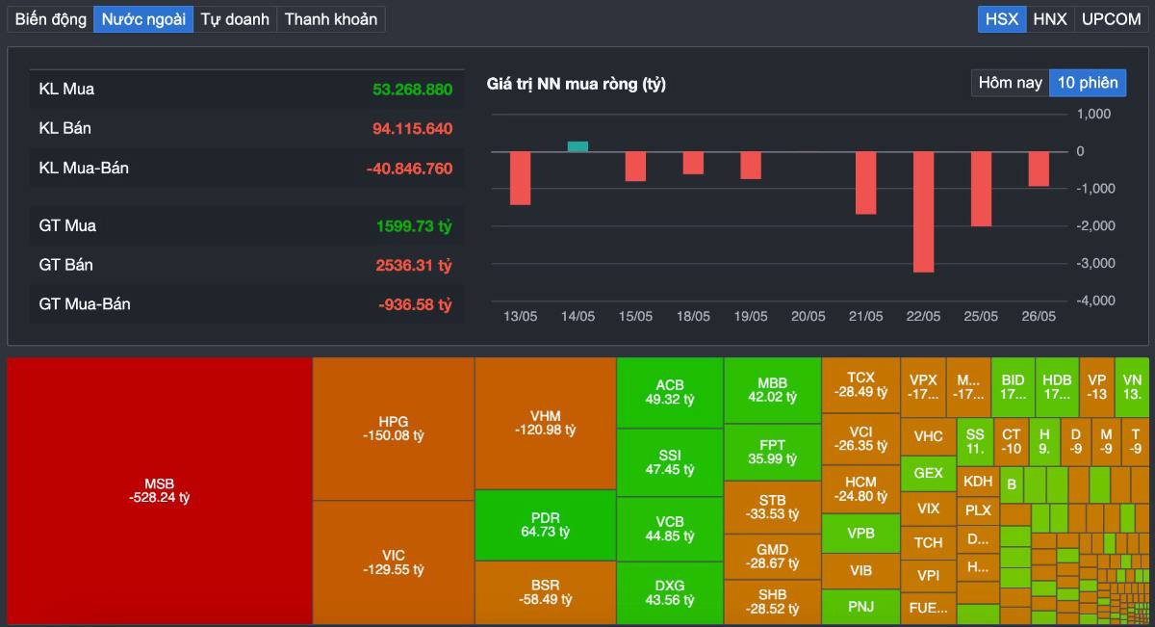Select the Nước ngoài tab
Screen dimensions: 1155x627
[x=143, y=18]
